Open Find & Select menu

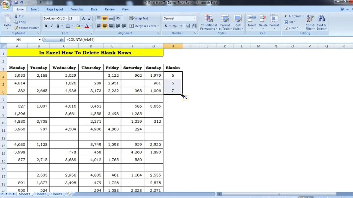point(321,22)
